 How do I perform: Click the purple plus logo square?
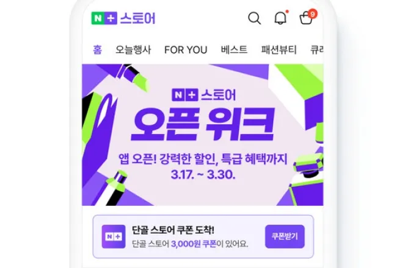111,18
